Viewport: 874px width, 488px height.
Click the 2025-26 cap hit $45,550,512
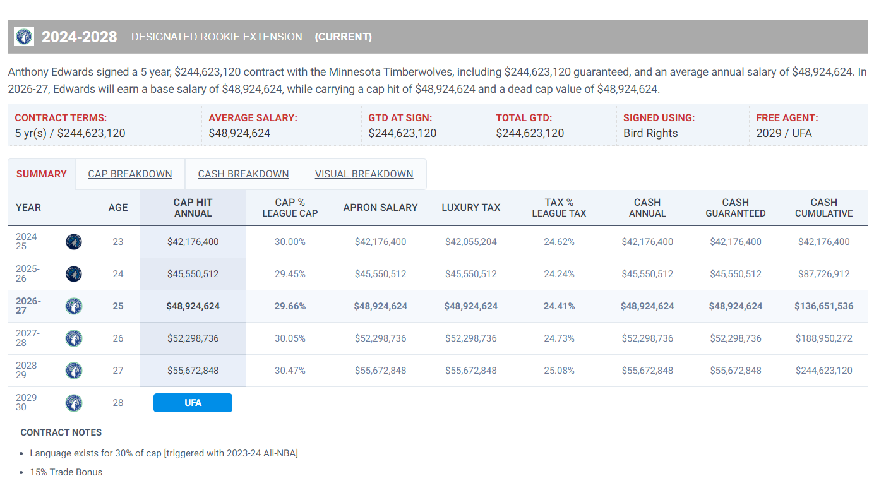193,274
